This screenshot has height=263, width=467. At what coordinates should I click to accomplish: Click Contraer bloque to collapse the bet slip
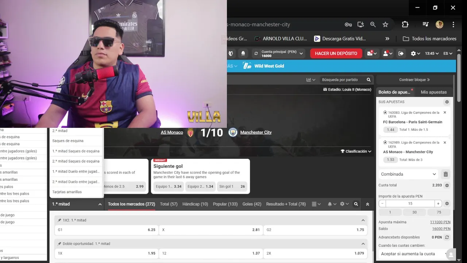[x=414, y=80]
